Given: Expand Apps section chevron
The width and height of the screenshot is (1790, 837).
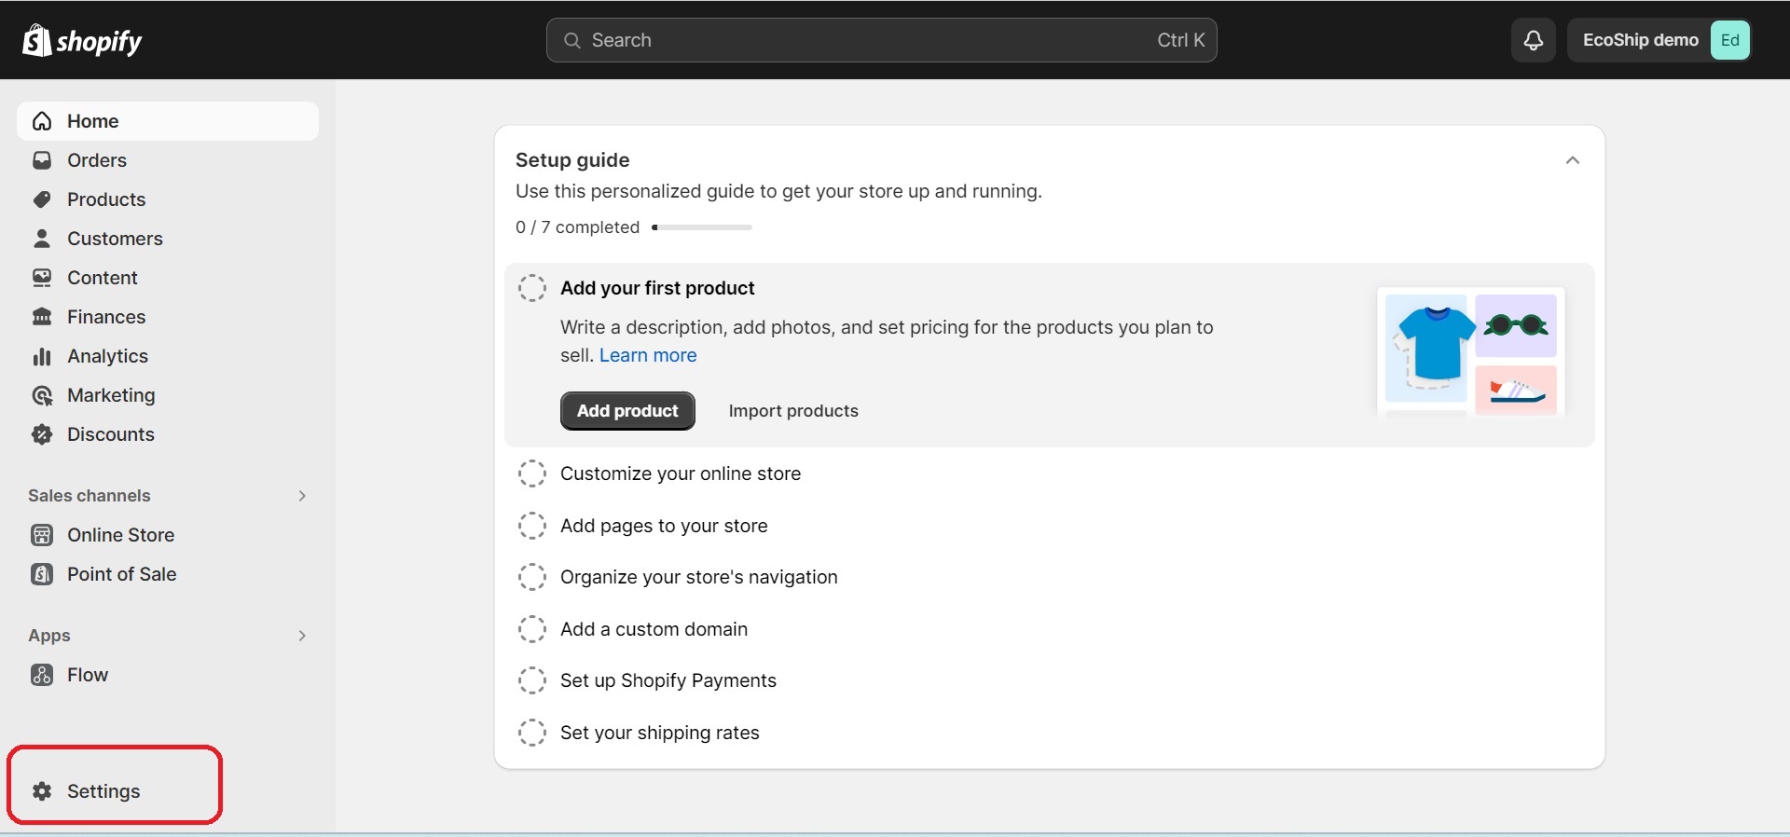Looking at the screenshot, I should [302, 636].
